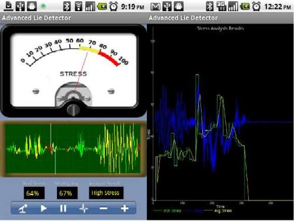
Task: Turn the gauge adjustment knob
Action: [x=73, y=110]
